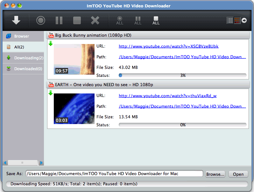Image resolution: width=254 pixels, height=192 pixels.
Task: Click the green Downloading arrow icon
Action: tap(9, 58)
